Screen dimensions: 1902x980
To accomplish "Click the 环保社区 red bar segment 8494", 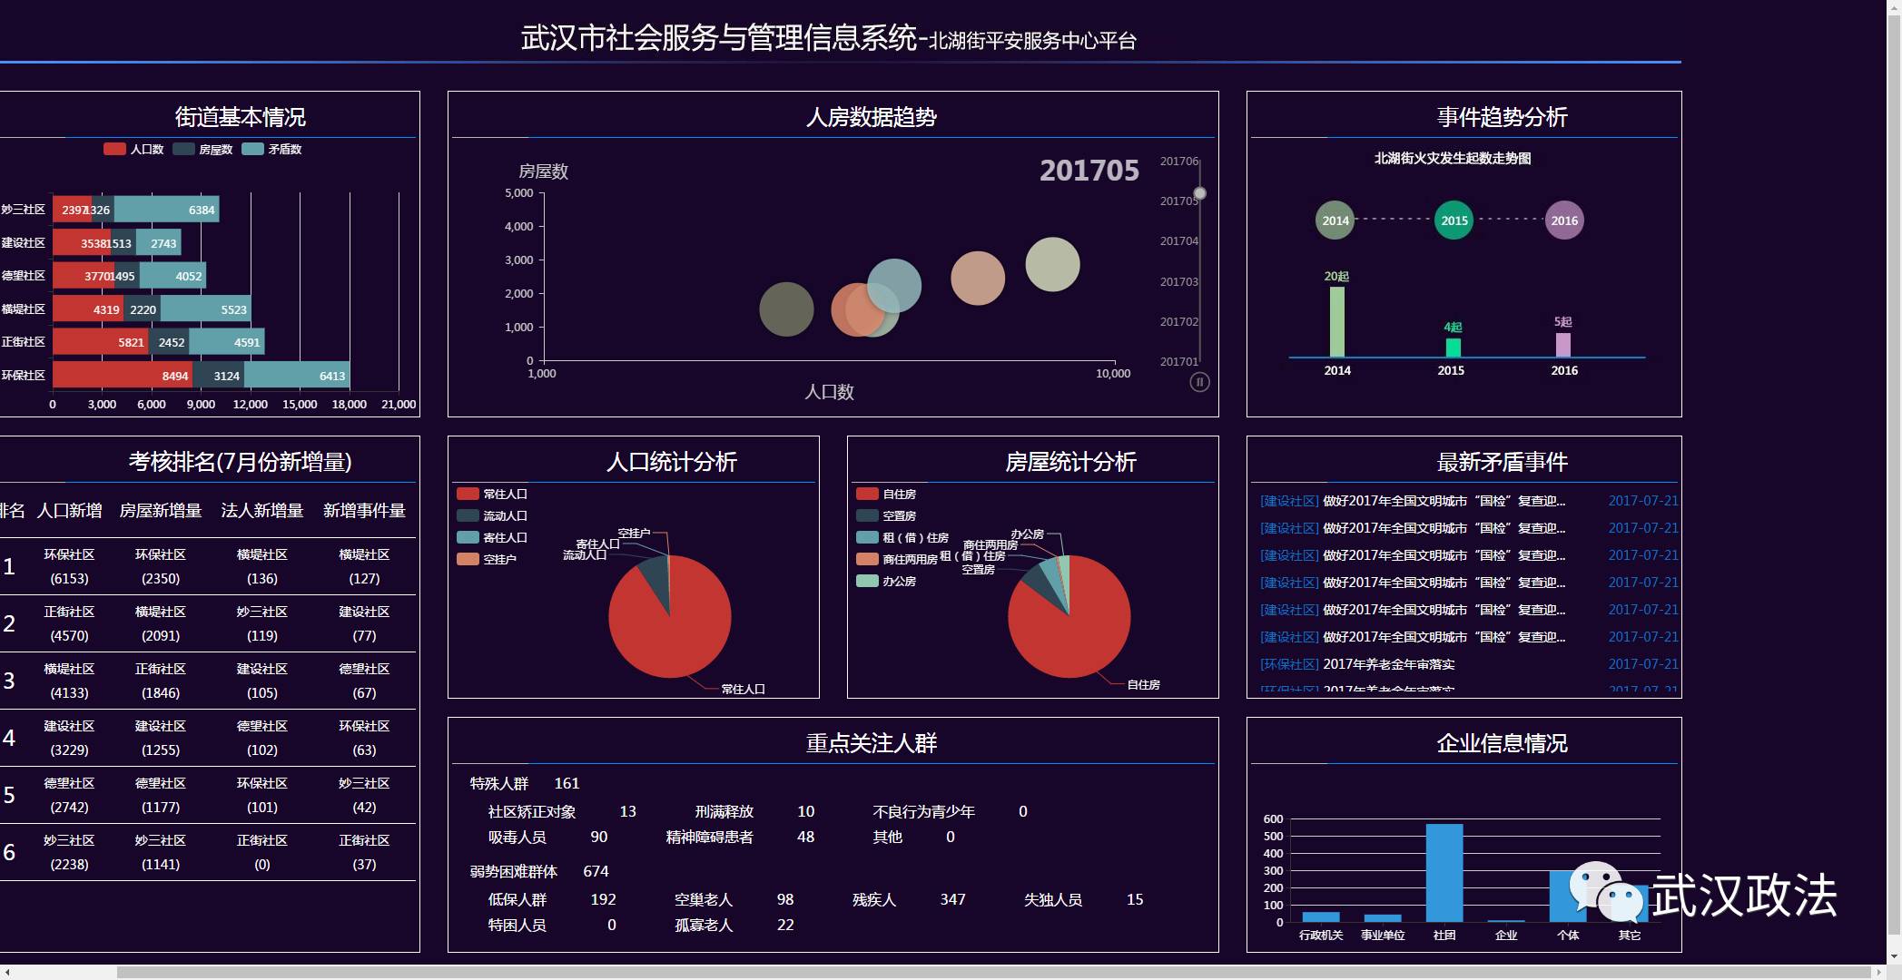I will 123,376.
